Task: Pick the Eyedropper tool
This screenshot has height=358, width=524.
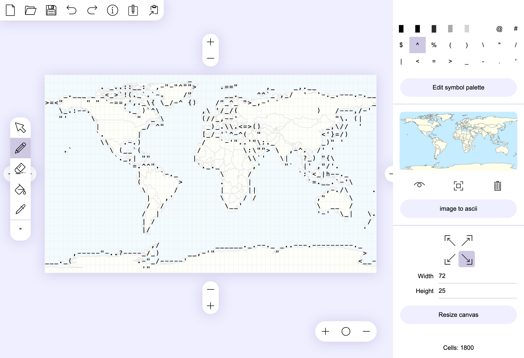Action: [x=20, y=209]
